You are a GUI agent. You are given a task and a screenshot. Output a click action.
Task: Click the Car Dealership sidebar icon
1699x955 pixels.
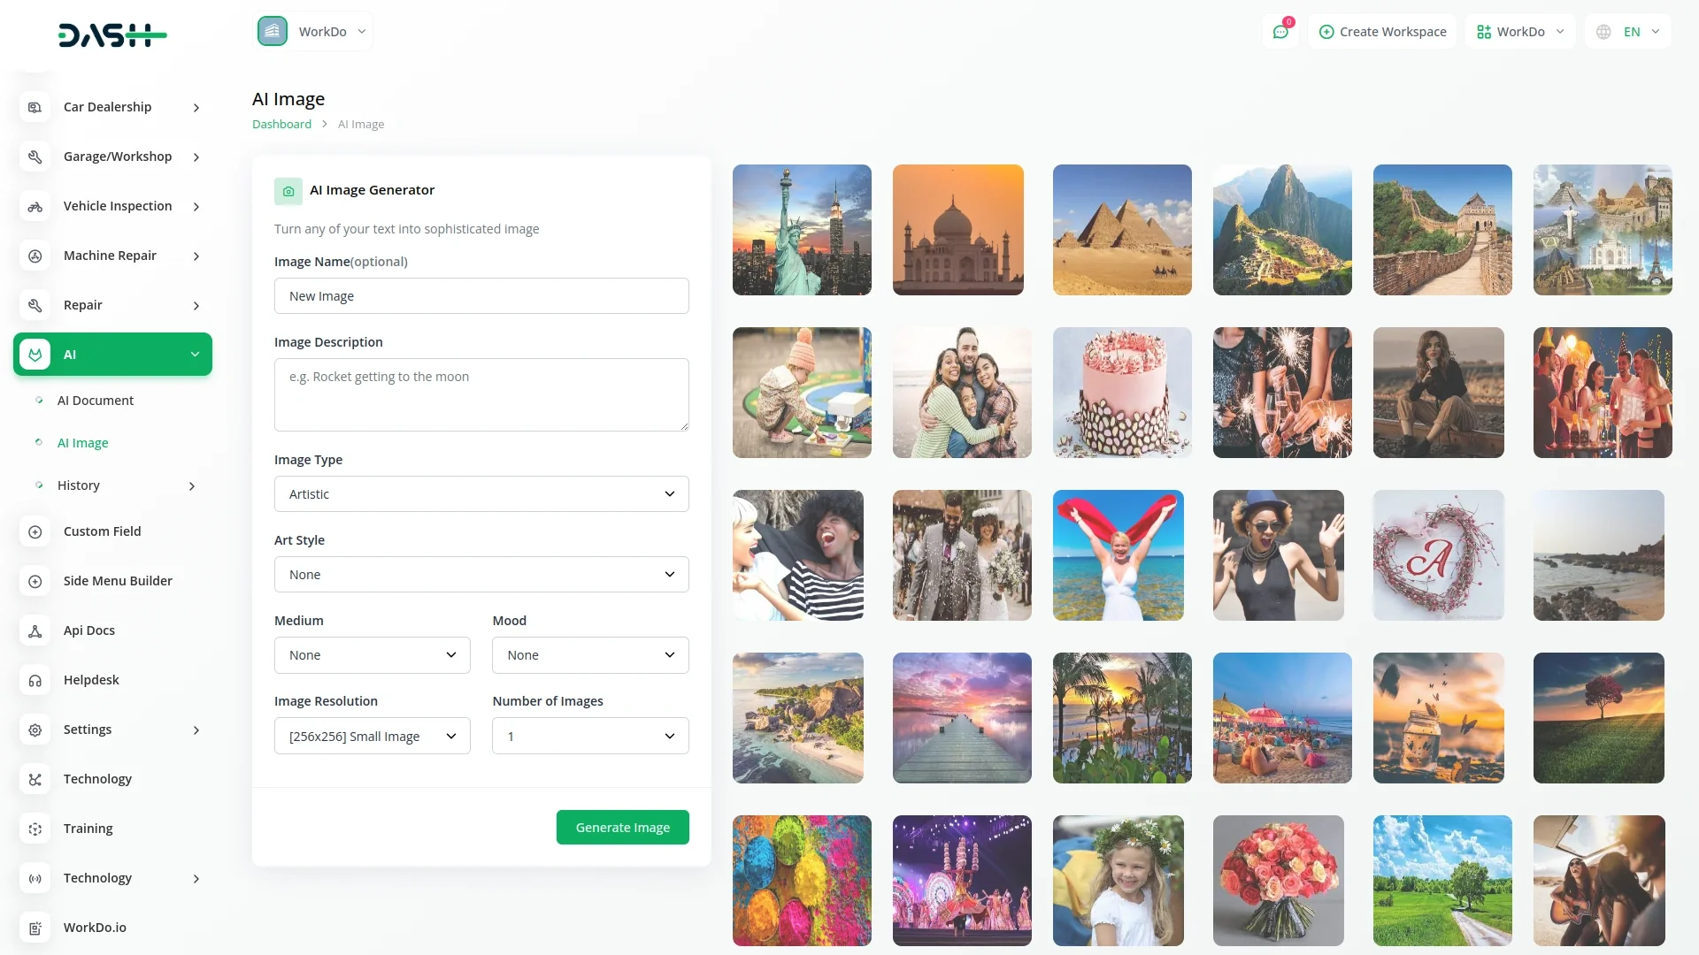tap(35, 107)
